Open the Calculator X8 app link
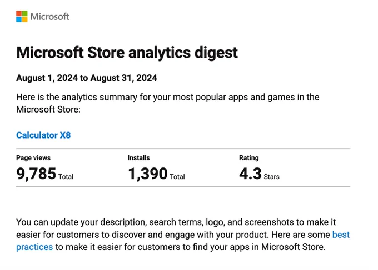The height and width of the screenshot is (270, 378). (43, 135)
